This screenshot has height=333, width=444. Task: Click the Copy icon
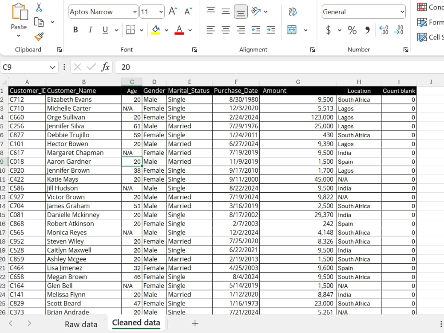click(39, 22)
